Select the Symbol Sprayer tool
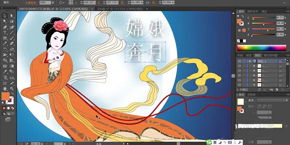 point(5,77)
